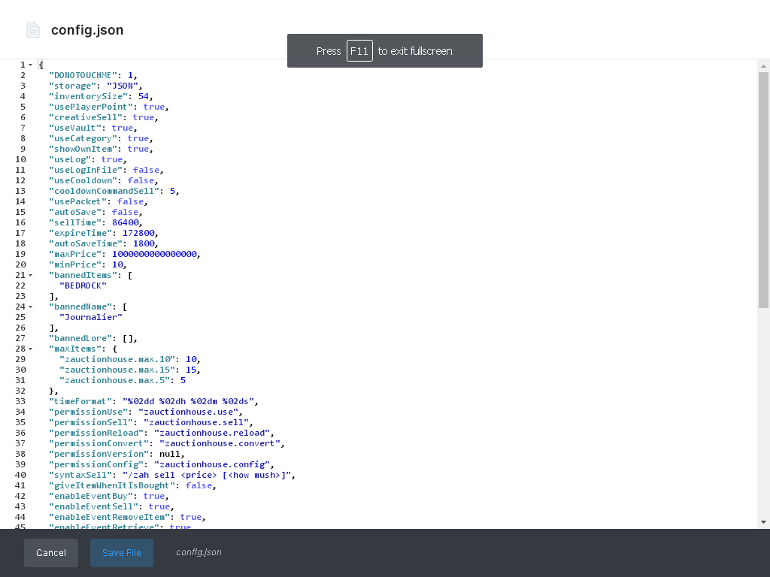Click the scrollbar up arrow
The height and width of the screenshot is (577, 770).
point(763,65)
